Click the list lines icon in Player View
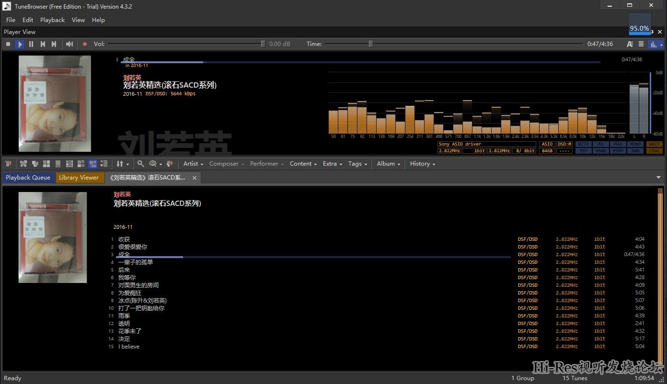 pos(641,44)
